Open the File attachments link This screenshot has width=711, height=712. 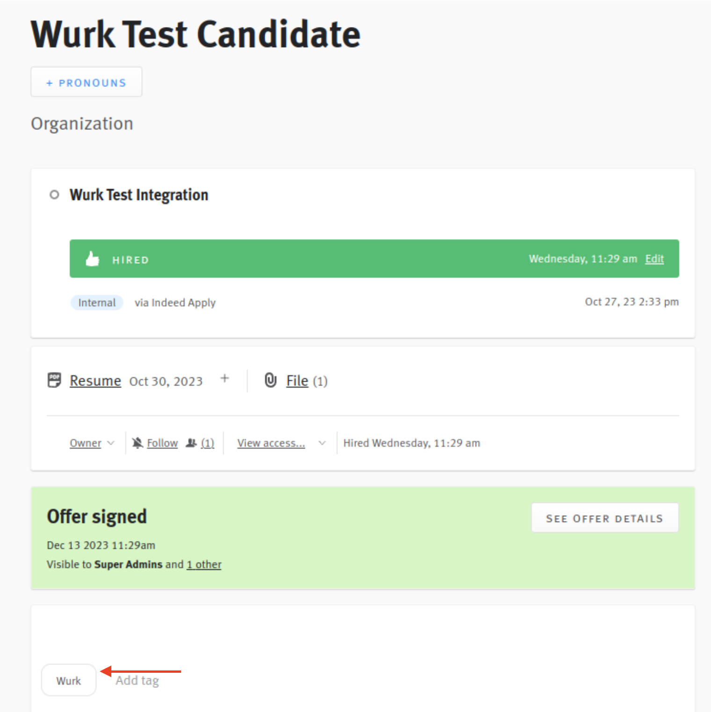(x=297, y=381)
